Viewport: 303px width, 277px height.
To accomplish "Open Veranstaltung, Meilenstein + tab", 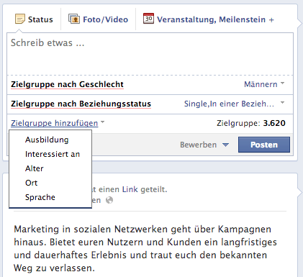I will click(x=209, y=19).
